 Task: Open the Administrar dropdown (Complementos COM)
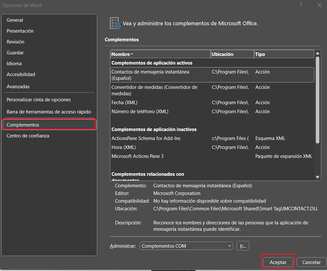point(186,246)
